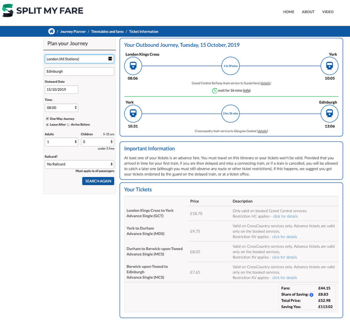350x320 pixels.
Task: Open Timetables and fares breadcrumb
Action: click(x=107, y=31)
